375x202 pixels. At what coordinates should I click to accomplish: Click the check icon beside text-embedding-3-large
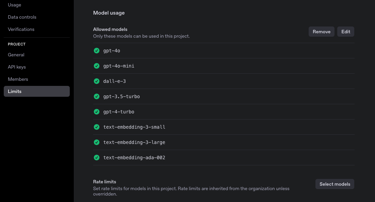click(x=97, y=142)
